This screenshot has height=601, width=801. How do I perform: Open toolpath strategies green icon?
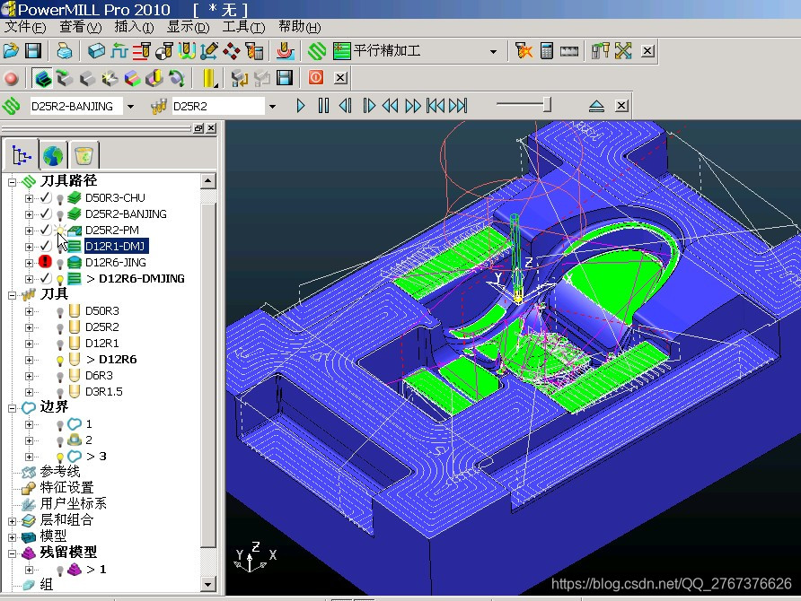pyautogui.click(x=317, y=50)
